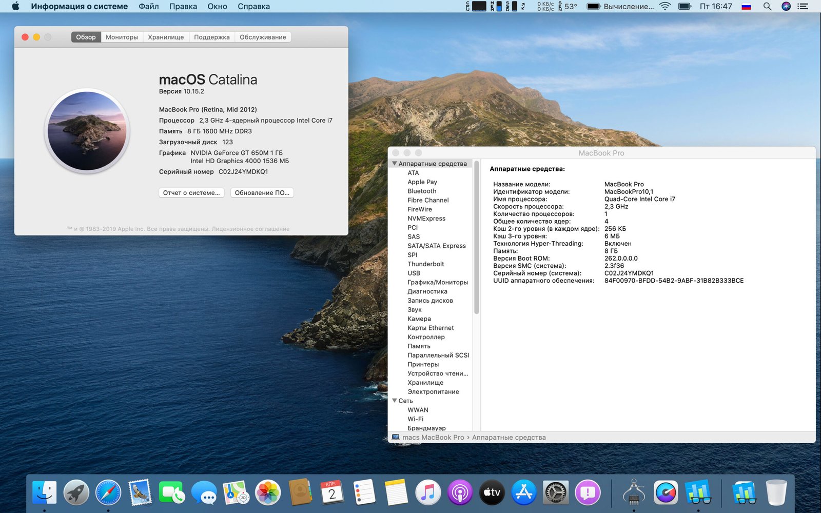
Task: Click the Отчет о системе button
Action: click(191, 193)
